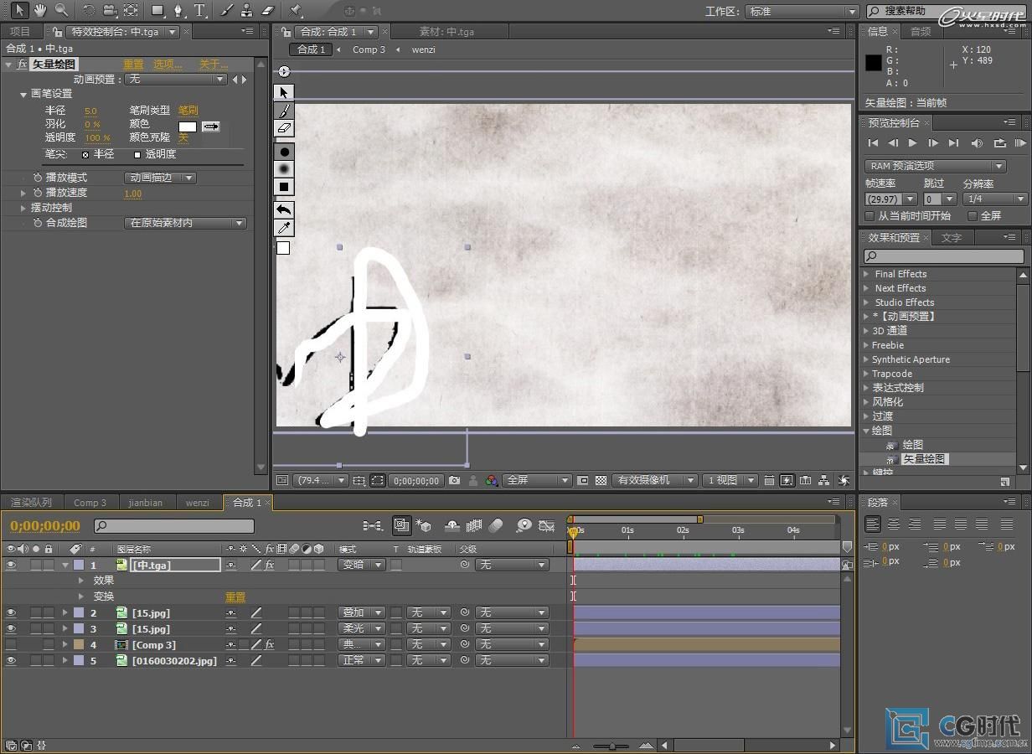1032x754 pixels.
Task: Hide the 中.tga layer with its eye
Action: coord(11,565)
